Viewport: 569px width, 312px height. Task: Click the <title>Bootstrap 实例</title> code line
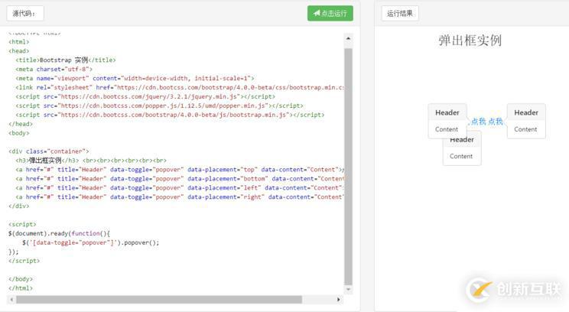click(x=66, y=60)
